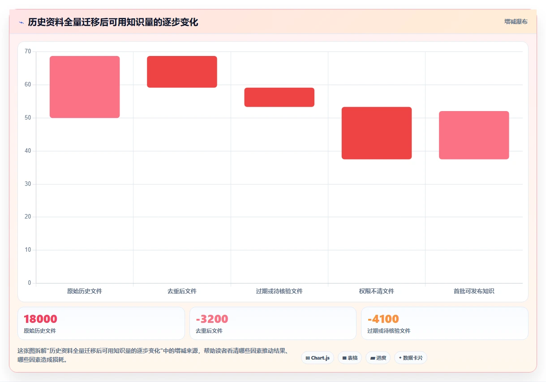Open the 18000 原始历史文件 data card
This screenshot has height=382, width=546.
click(101, 323)
